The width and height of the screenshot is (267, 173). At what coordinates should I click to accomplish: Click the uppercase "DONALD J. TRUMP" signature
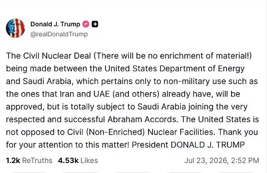(208, 145)
